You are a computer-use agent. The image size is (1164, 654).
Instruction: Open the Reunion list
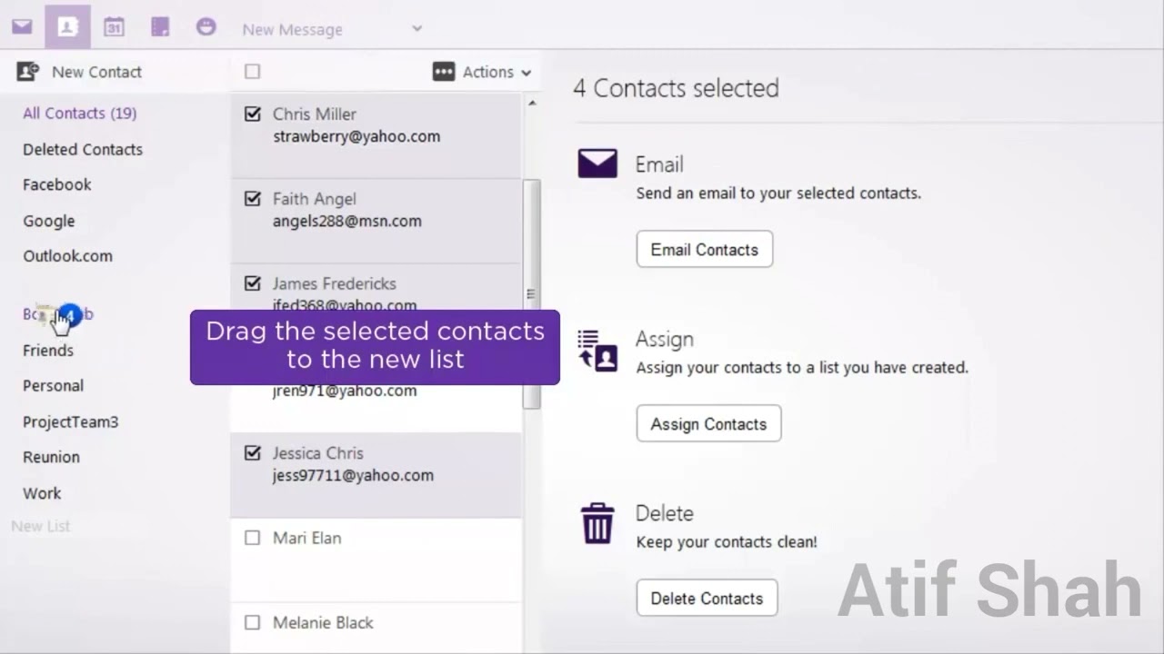[x=51, y=457]
